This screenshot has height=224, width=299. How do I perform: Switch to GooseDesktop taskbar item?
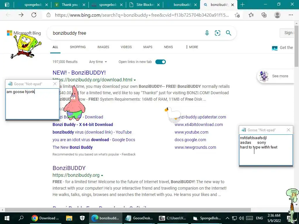pos(139,218)
